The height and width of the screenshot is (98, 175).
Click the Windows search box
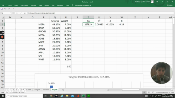click(x=24, y=96)
